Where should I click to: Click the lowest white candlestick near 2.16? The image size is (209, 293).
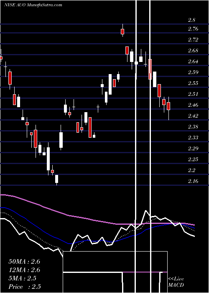[56, 179]
